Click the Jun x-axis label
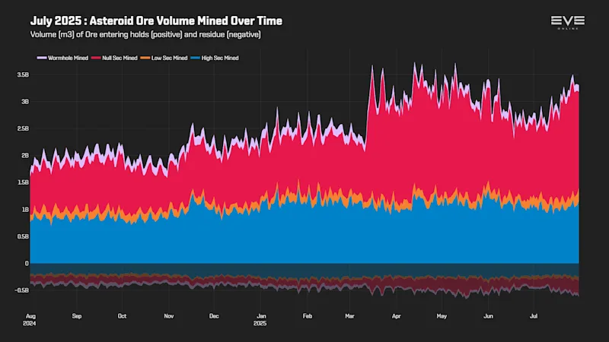 coord(488,316)
